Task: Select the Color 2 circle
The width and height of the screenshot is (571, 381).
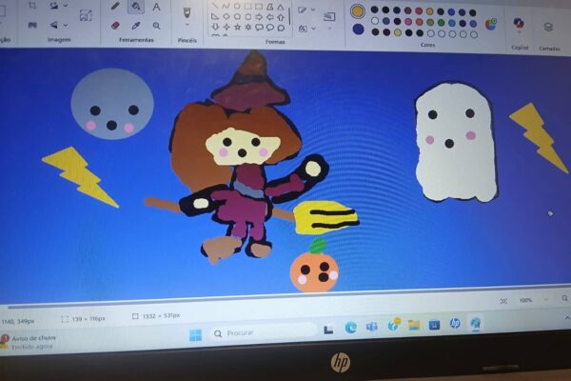Action: pos(358,29)
